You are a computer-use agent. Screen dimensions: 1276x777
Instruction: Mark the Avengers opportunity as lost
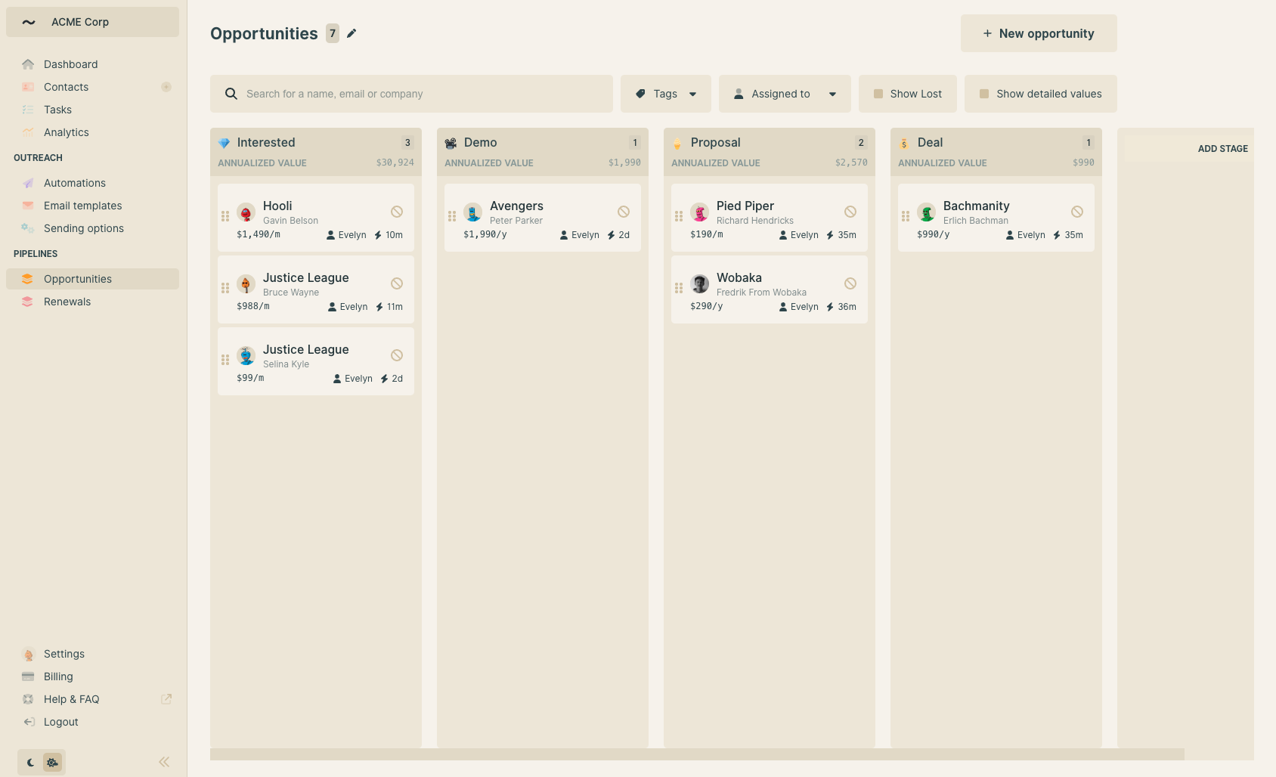click(624, 212)
